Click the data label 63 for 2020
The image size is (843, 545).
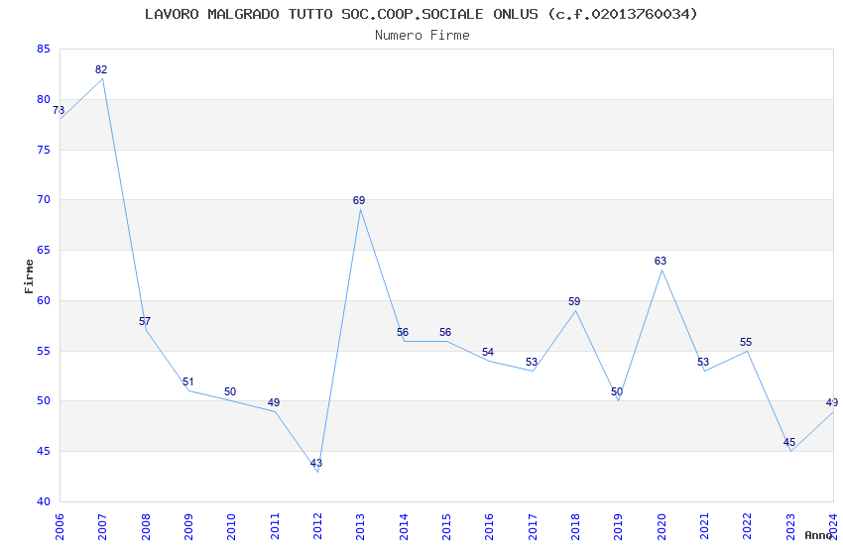pos(661,261)
